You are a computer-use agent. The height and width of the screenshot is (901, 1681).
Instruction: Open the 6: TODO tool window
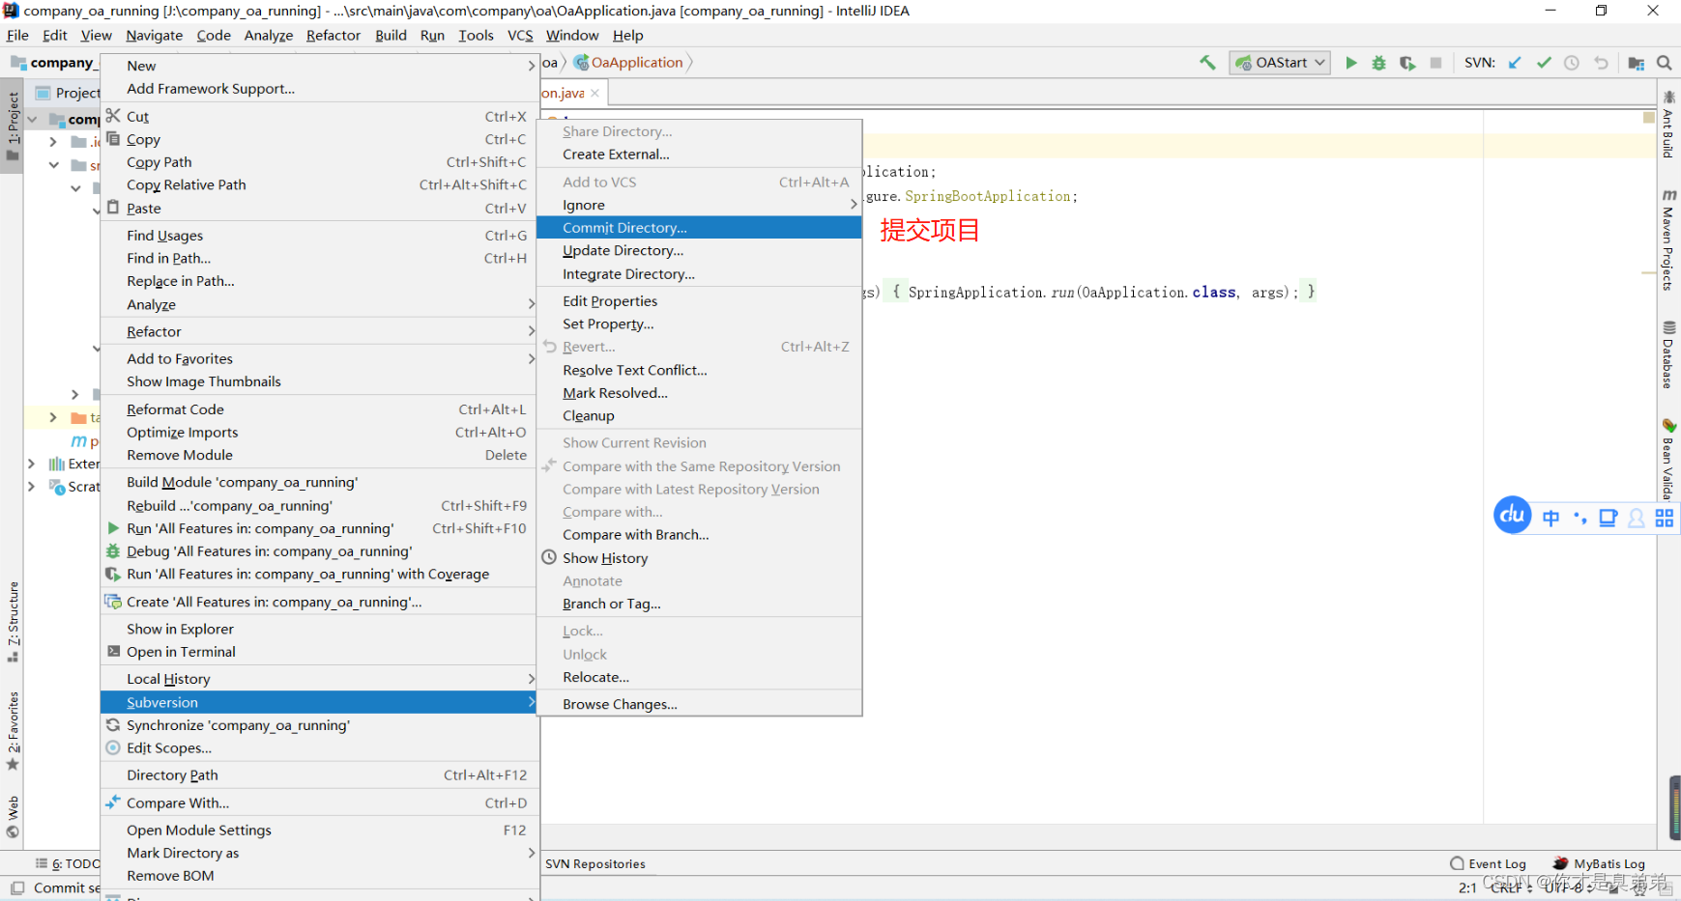tap(68, 863)
